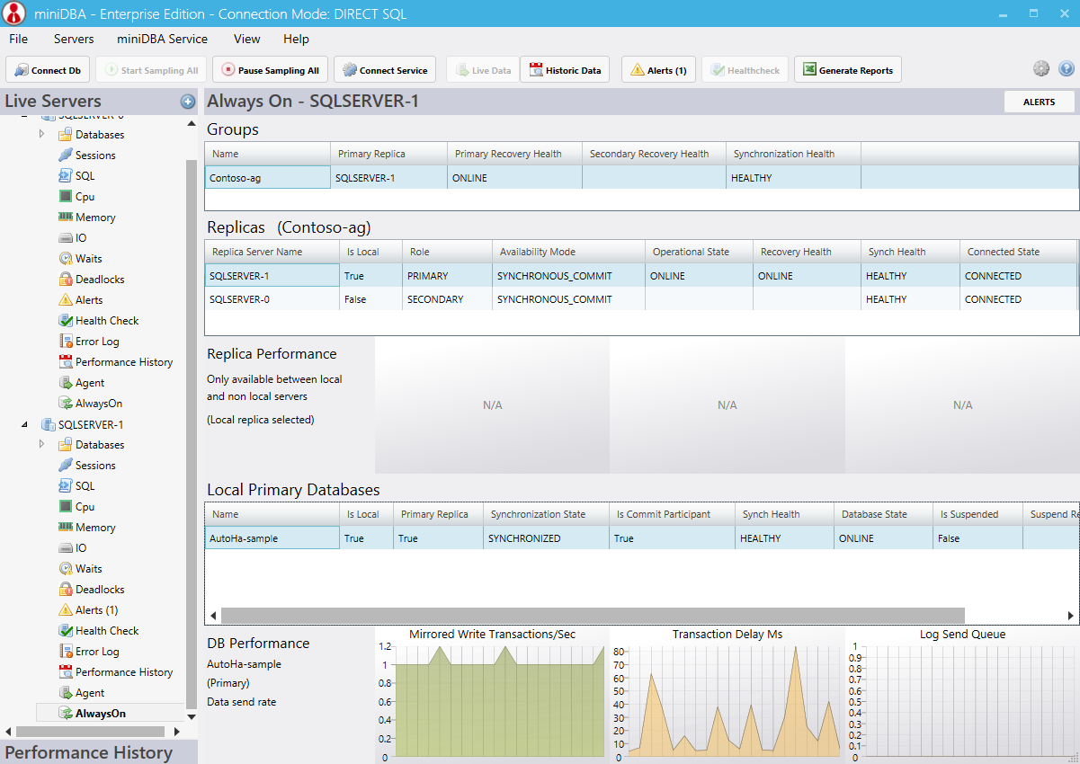
Task: Open the View menu
Action: 246,39
